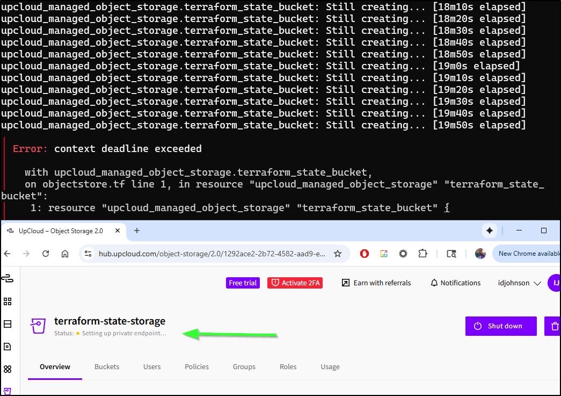561x396 pixels.
Task: Switch to the Buckets tab
Action: 107,366
